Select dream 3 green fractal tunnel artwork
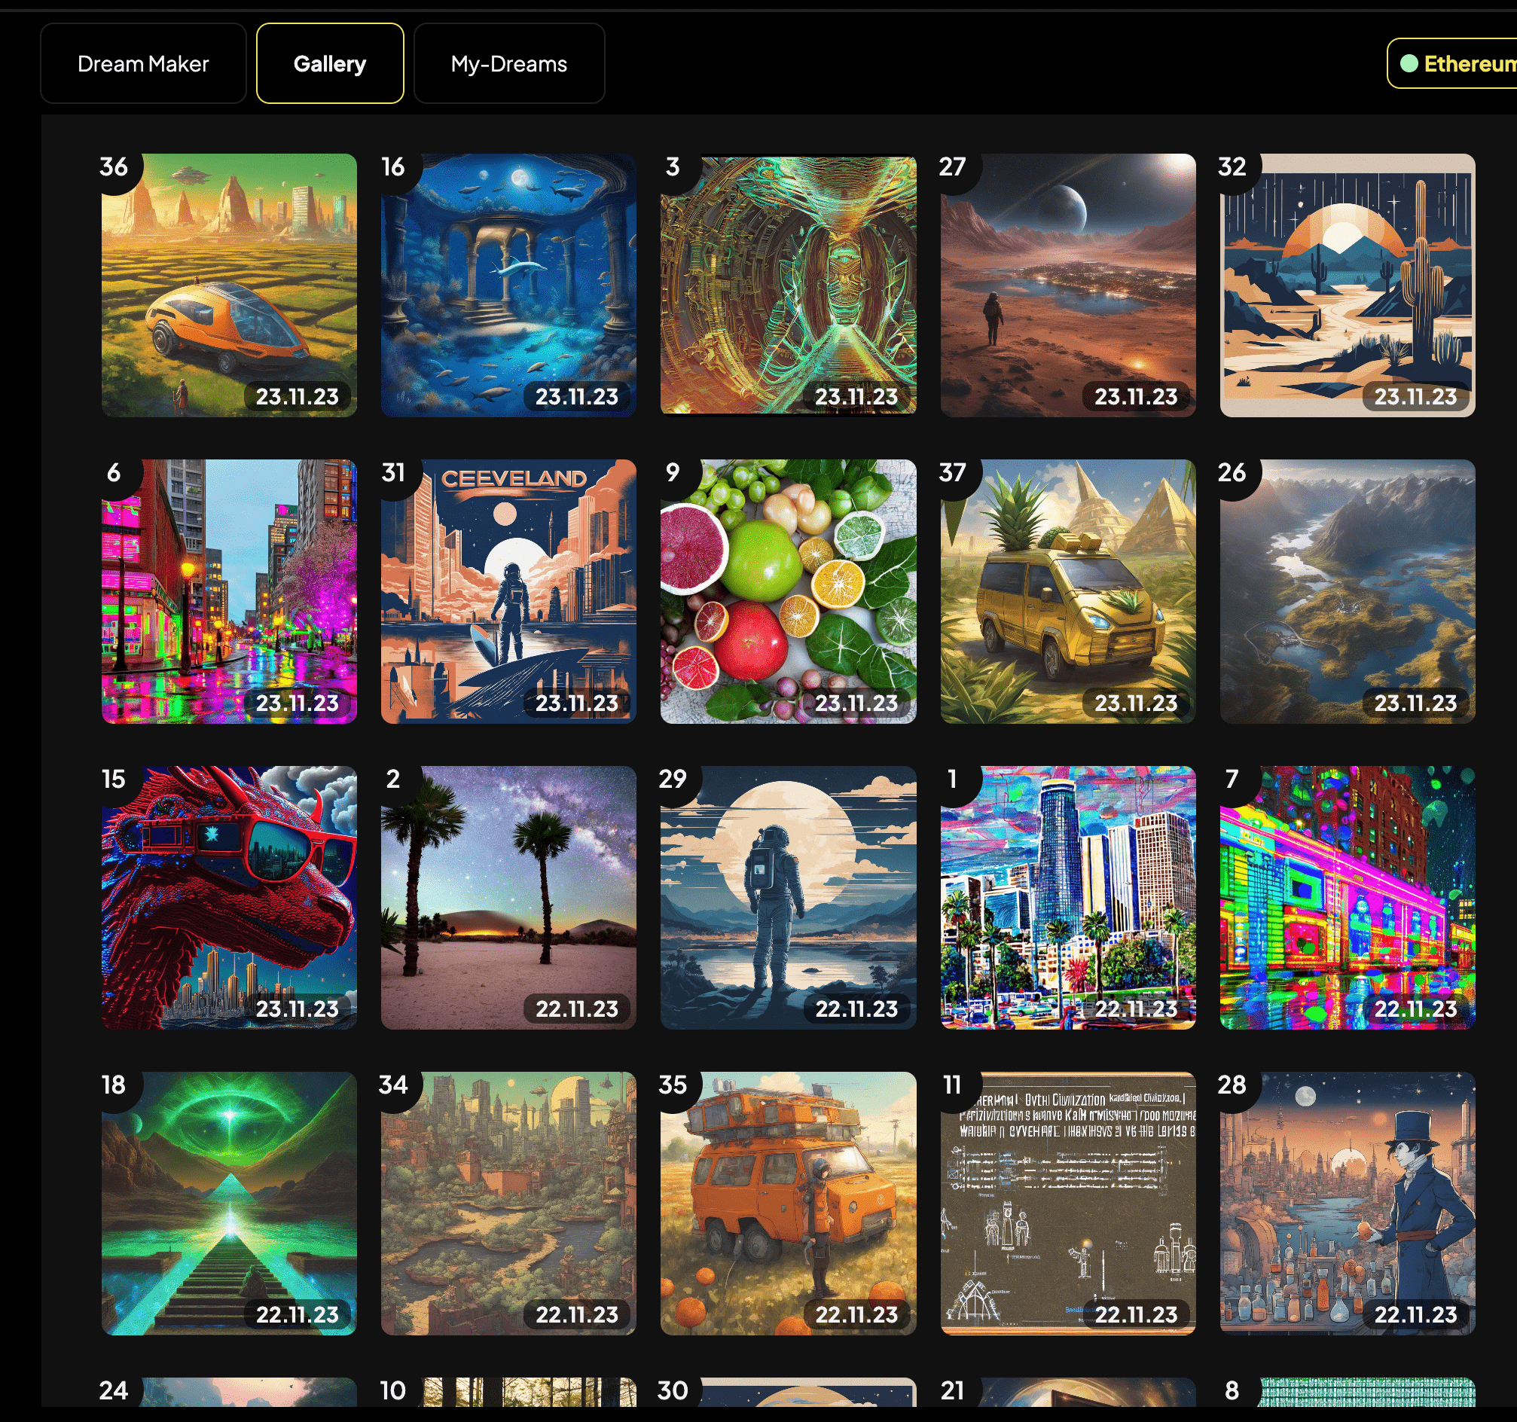Viewport: 1517px width, 1422px height. click(x=787, y=285)
